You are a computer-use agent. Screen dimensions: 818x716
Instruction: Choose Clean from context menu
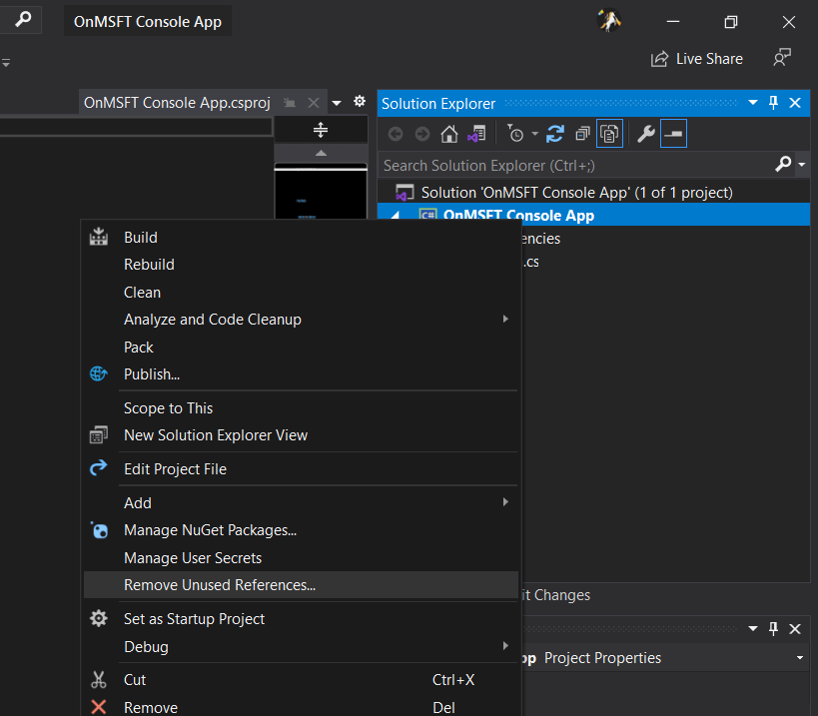pyautogui.click(x=301, y=292)
